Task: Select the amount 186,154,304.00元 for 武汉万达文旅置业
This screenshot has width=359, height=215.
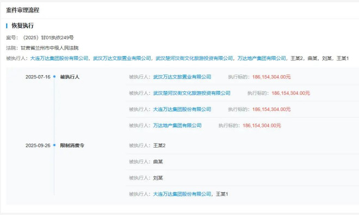Action: click(x=271, y=77)
